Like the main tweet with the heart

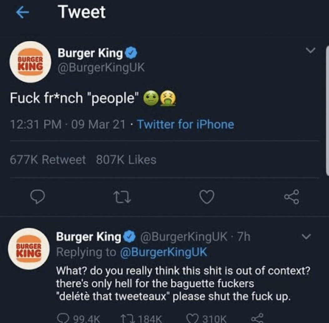(x=207, y=197)
